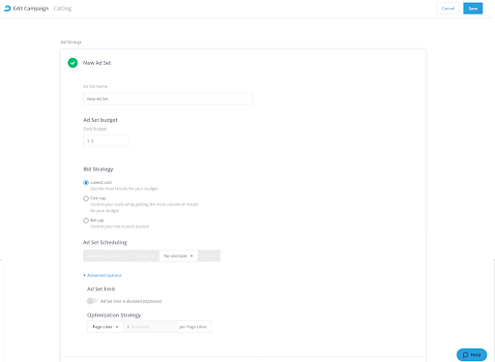Open the No end date dropdown
The height and width of the screenshot is (362, 495).
[x=179, y=256]
